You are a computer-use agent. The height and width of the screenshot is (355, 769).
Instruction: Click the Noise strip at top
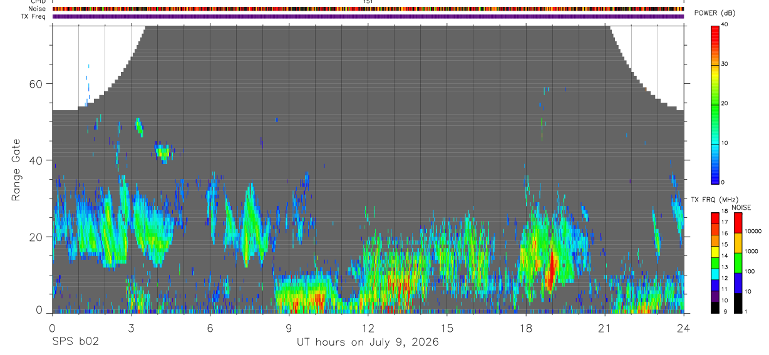(x=368, y=9)
